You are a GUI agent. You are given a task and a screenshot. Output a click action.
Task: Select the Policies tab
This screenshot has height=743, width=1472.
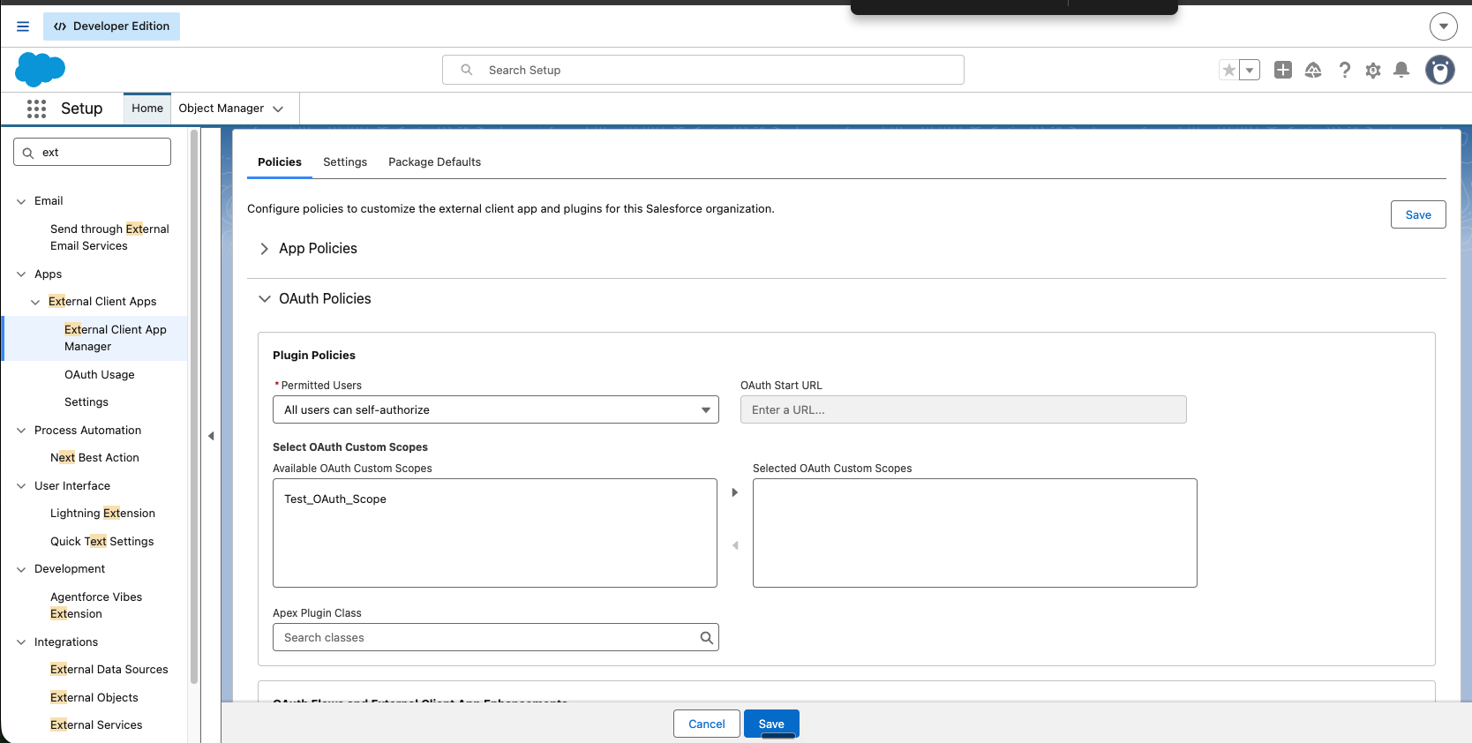280,162
